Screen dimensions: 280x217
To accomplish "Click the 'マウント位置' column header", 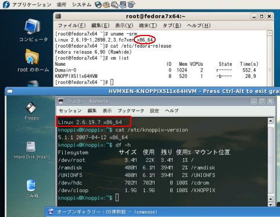I will pos(212,152).
